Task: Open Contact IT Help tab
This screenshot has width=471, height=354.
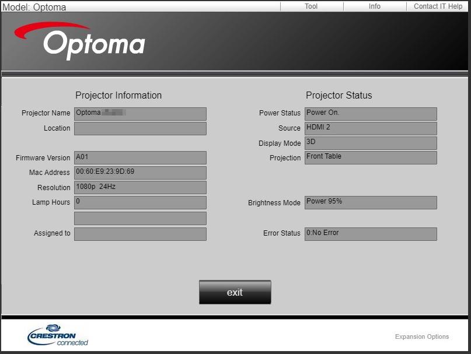Action: (x=438, y=6)
